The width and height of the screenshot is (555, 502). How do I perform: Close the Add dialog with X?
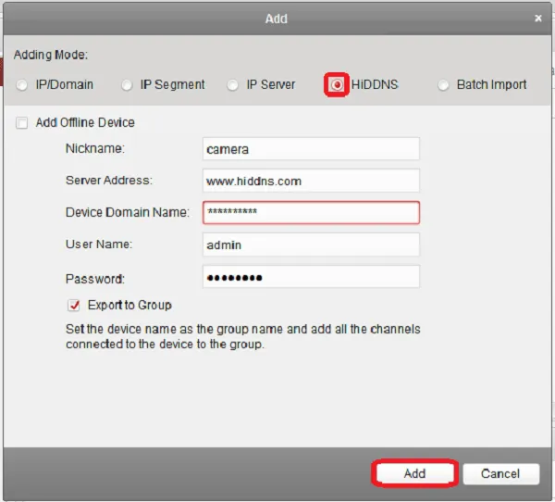click(x=538, y=18)
